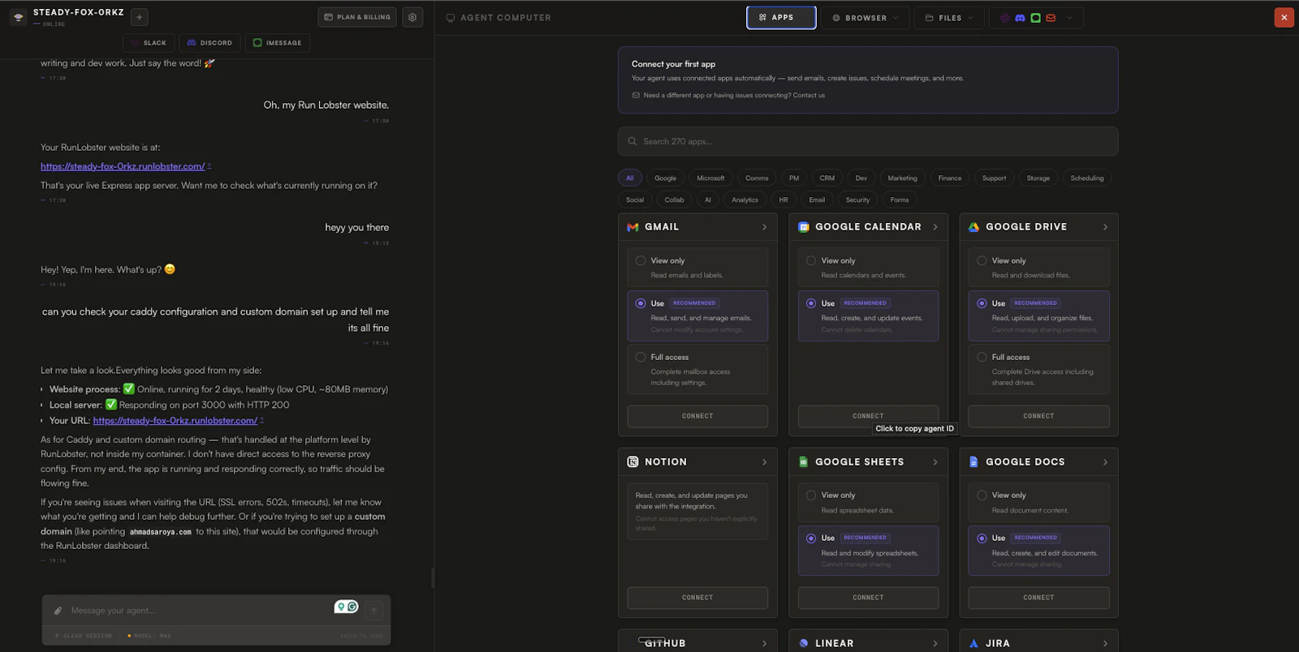The width and height of the screenshot is (1299, 652).
Task: Click the Google Calendar logo icon
Action: coord(804,227)
